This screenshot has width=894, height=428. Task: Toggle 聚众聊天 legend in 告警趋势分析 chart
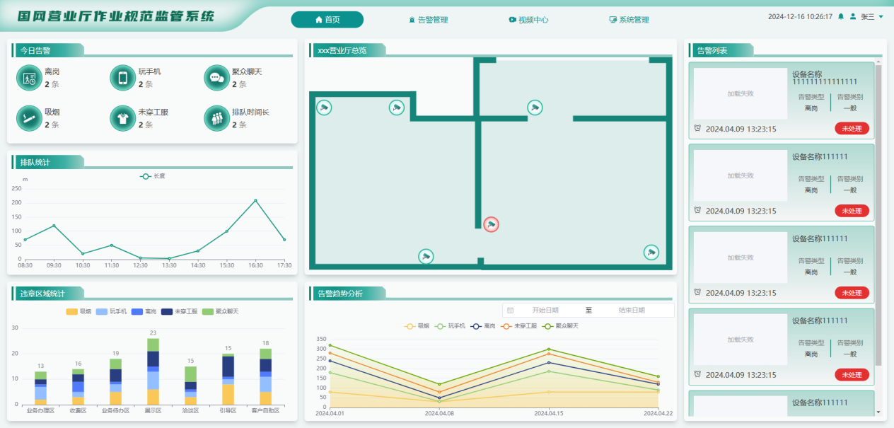click(559, 326)
